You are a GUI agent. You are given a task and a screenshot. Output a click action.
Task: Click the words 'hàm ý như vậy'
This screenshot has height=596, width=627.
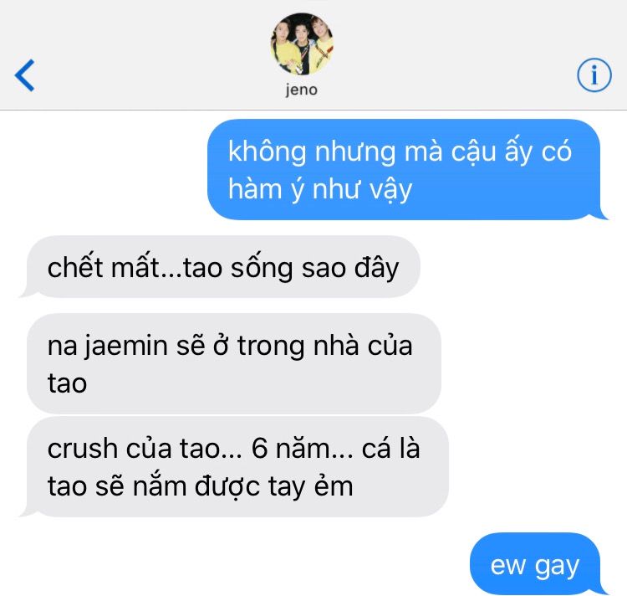point(320,189)
